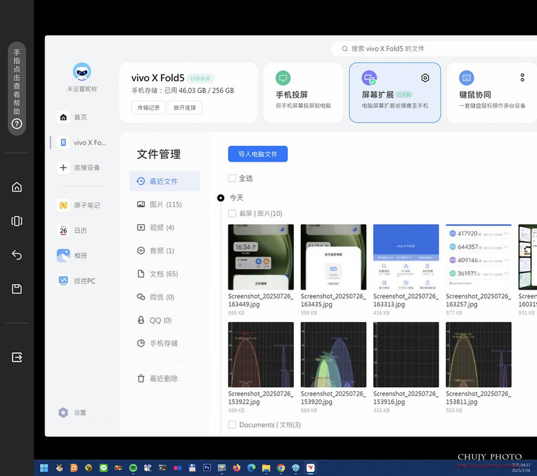Tap the home icon in the black sidebar
Viewport: 537px width, 476px height.
pos(17,187)
